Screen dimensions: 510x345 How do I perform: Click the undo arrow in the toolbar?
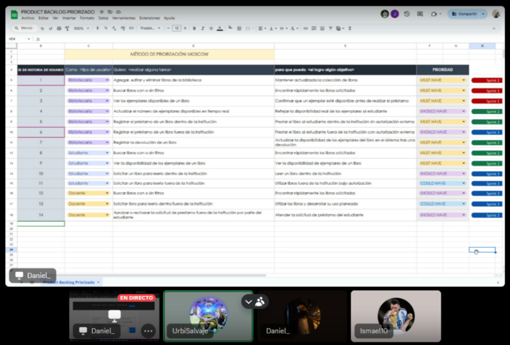(42, 28)
